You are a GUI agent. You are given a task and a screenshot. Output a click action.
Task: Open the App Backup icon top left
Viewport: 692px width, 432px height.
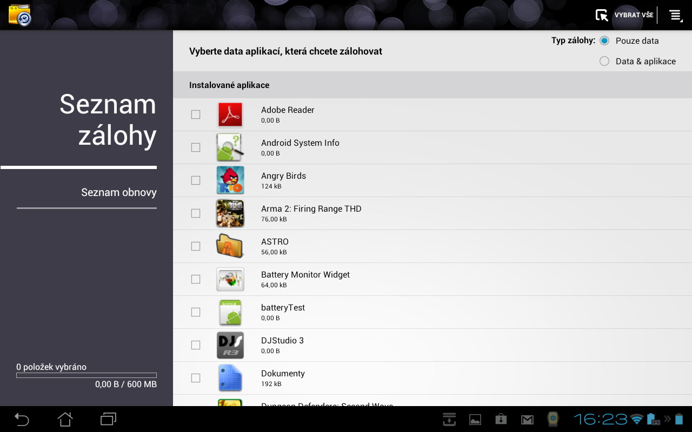pos(19,15)
